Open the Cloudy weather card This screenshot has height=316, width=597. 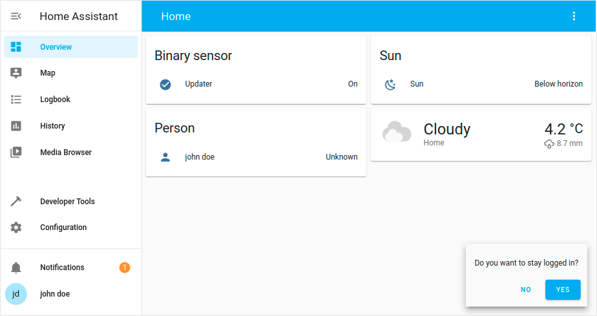[x=481, y=134]
